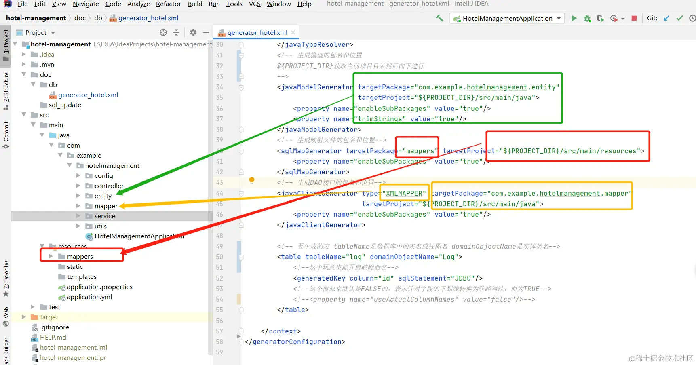
Task: Click the doc breadcrumb
Action: tap(80, 18)
